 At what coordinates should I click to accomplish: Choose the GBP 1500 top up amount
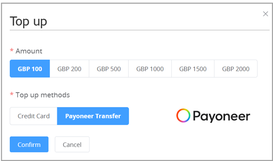tap(193, 69)
